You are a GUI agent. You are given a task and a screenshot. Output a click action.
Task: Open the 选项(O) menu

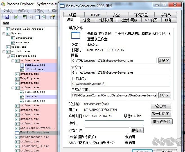tap(23, 11)
